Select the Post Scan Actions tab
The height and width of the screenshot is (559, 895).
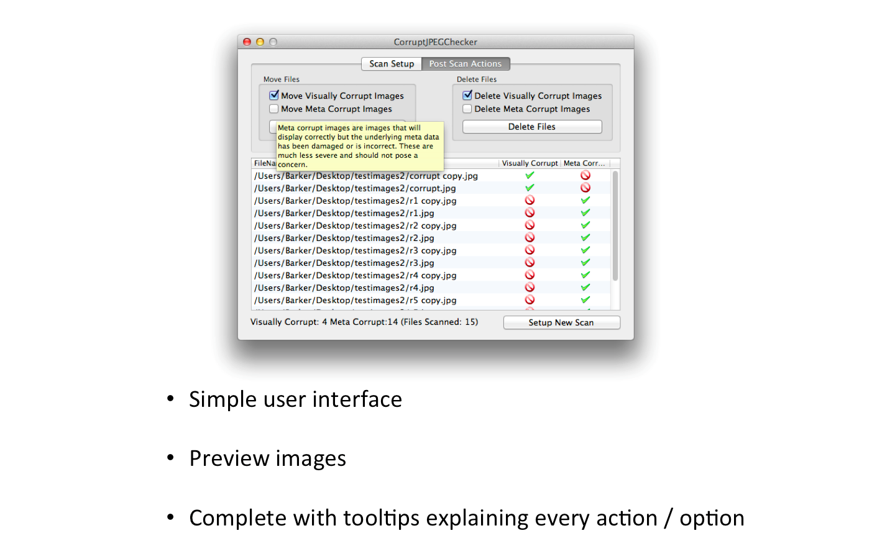tap(466, 63)
